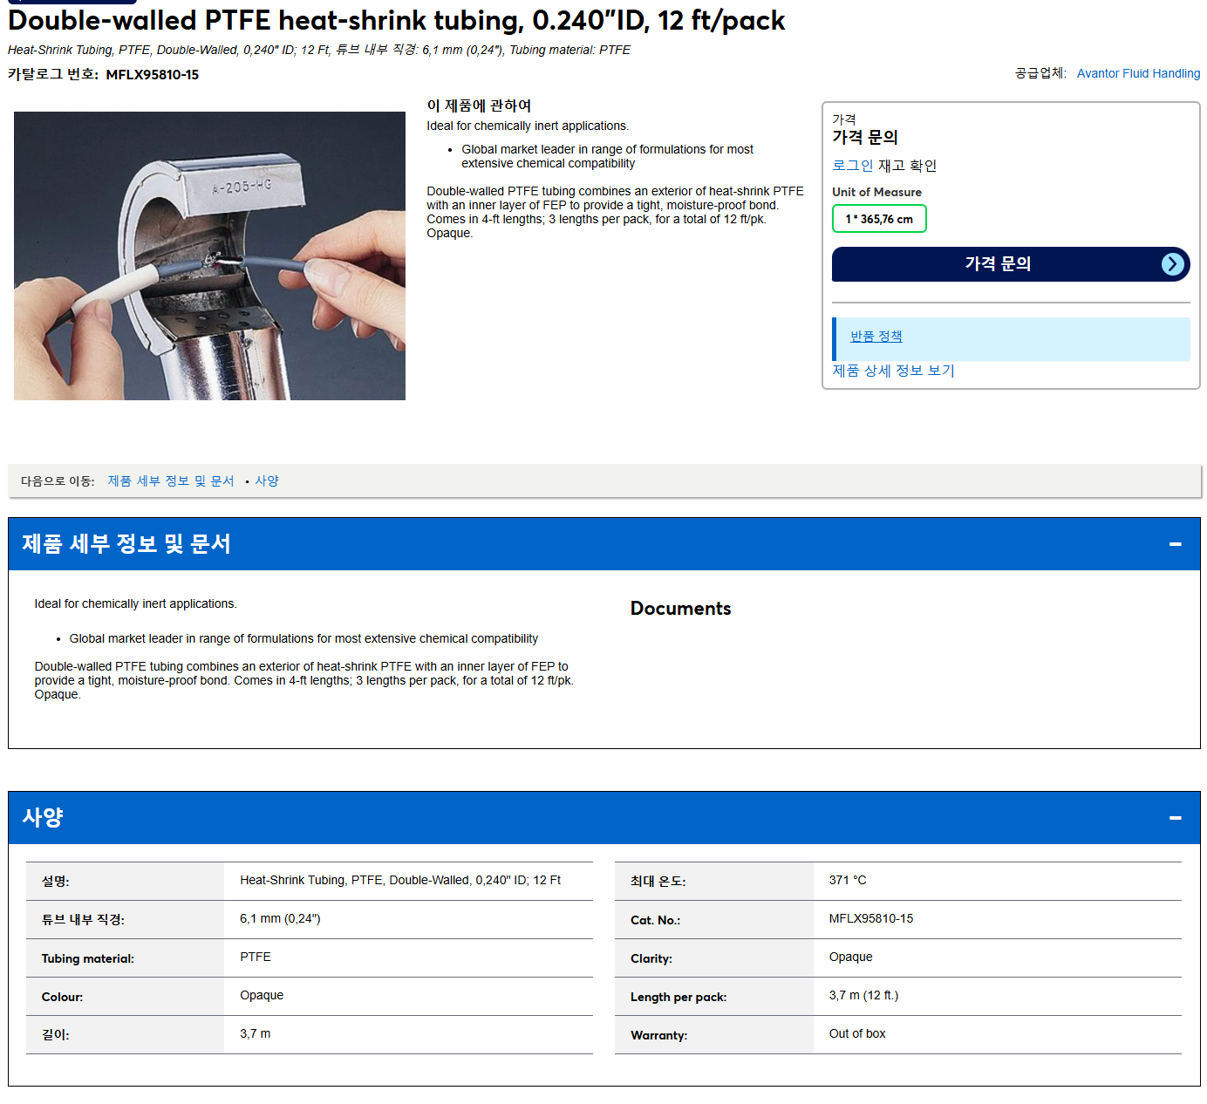Viewport: 1207px width, 1104px height.
Task: Jump to 사양 anchor link
Action: 267,481
